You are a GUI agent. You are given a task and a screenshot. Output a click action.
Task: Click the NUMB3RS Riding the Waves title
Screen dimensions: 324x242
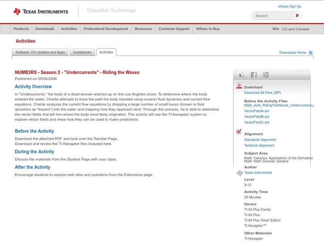coord(77,72)
